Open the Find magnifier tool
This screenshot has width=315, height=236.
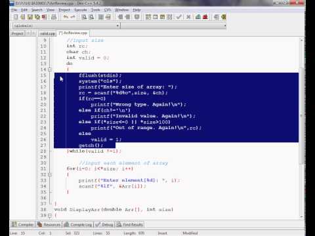[84, 17]
